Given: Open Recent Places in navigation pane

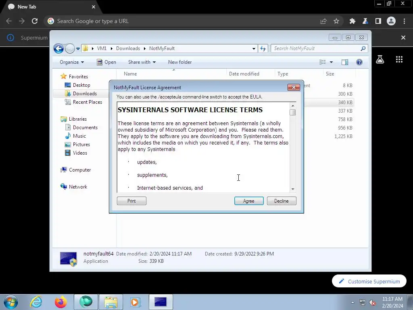Looking at the screenshot, I should [x=87, y=102].
